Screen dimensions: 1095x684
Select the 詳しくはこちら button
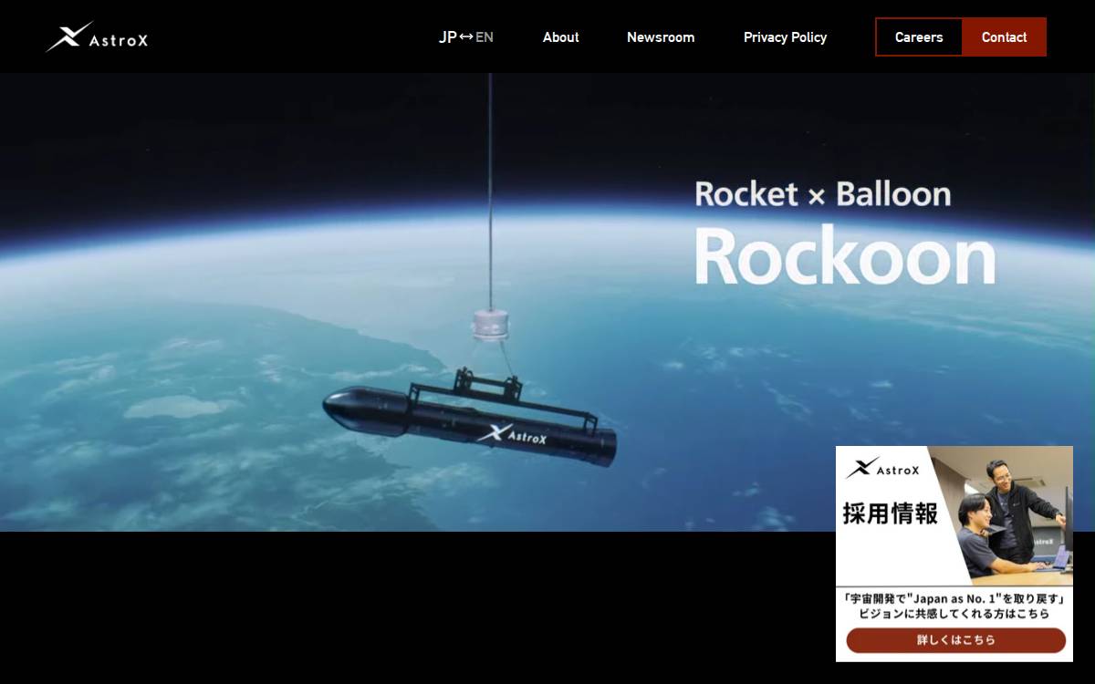(955, 640)
